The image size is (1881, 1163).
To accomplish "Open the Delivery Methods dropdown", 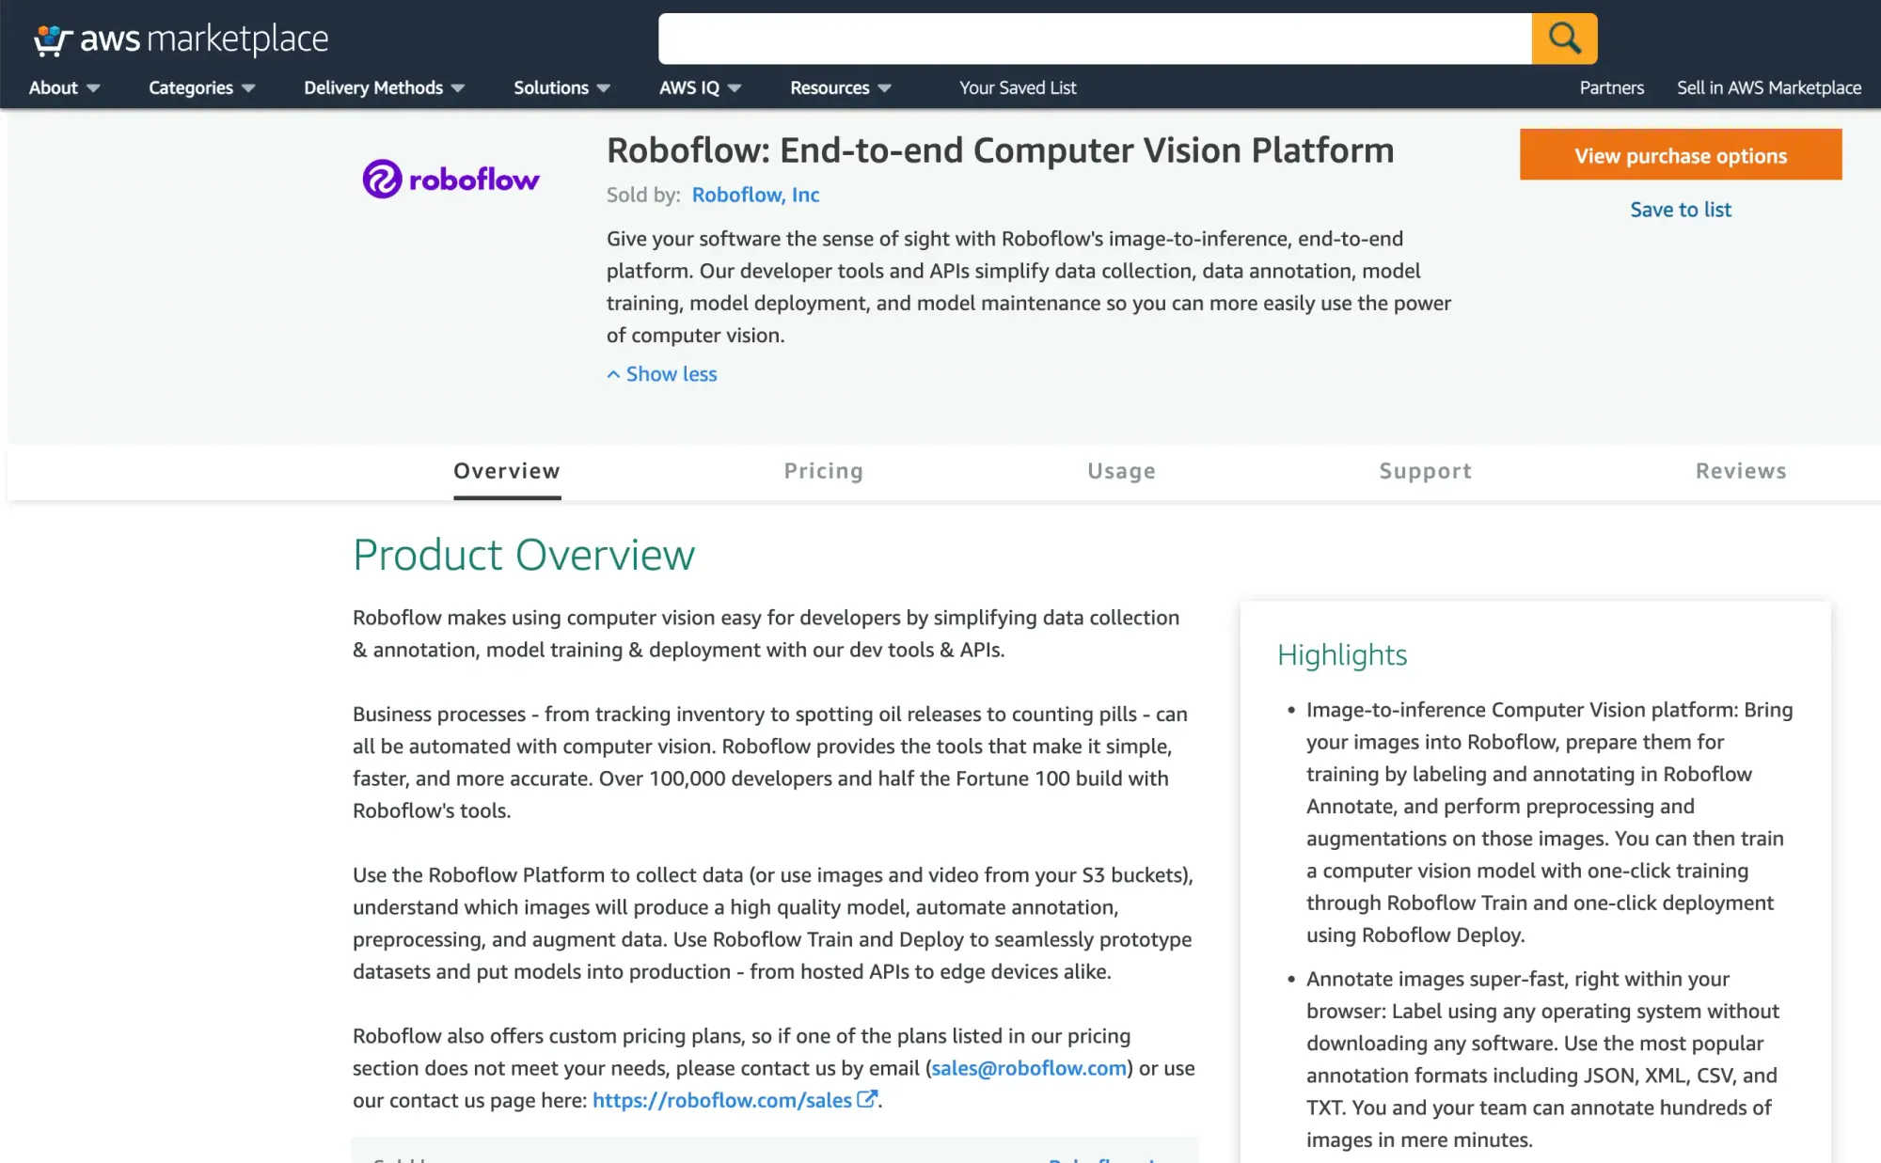I will click(384, 87).
